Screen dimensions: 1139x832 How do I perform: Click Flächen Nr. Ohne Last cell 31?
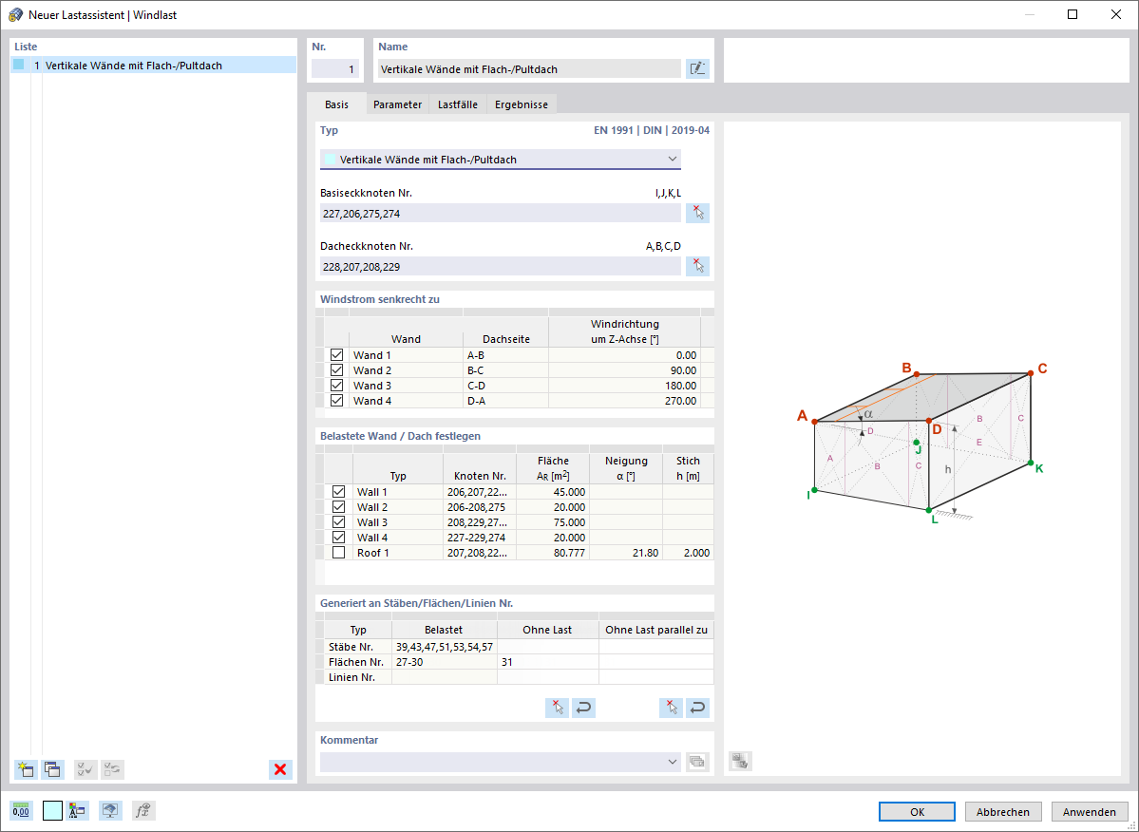point(548,662)
